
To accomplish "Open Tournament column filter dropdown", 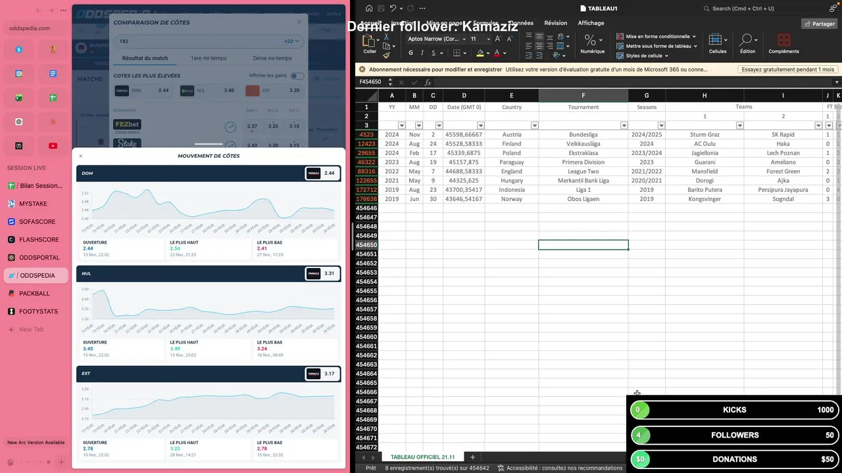I will pyautogui.click(x=624, y=125).
